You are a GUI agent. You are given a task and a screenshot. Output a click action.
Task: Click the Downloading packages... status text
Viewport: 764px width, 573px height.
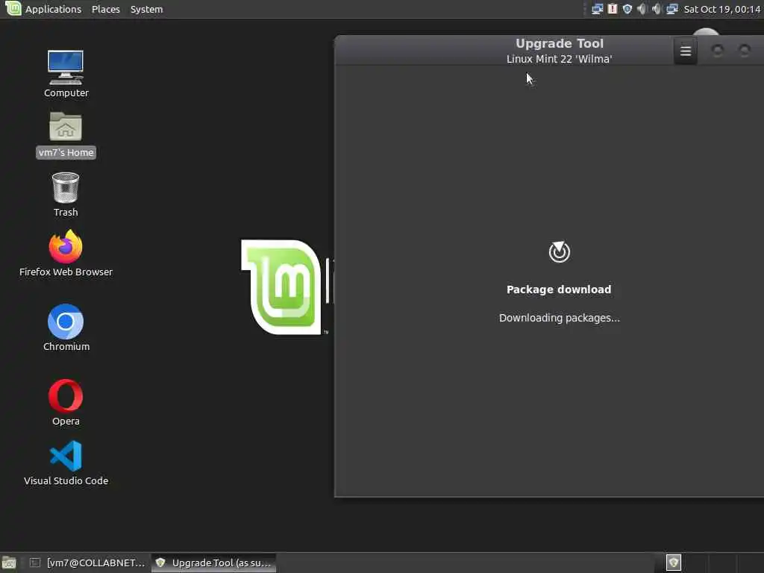click(x=560, y=318)
